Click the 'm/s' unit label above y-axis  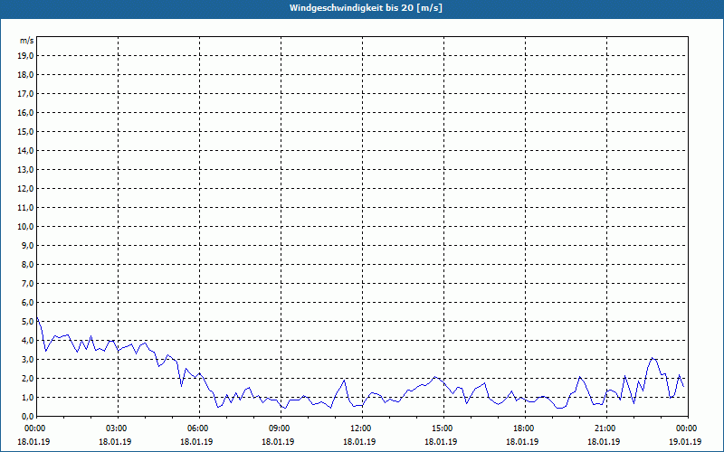pos(26,41)
